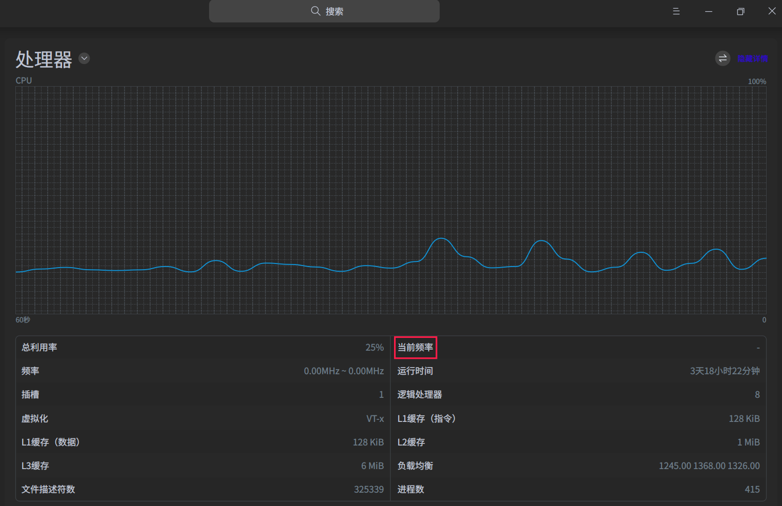Select the 频率 row label

pyautogui.click(x=30, y=371)
